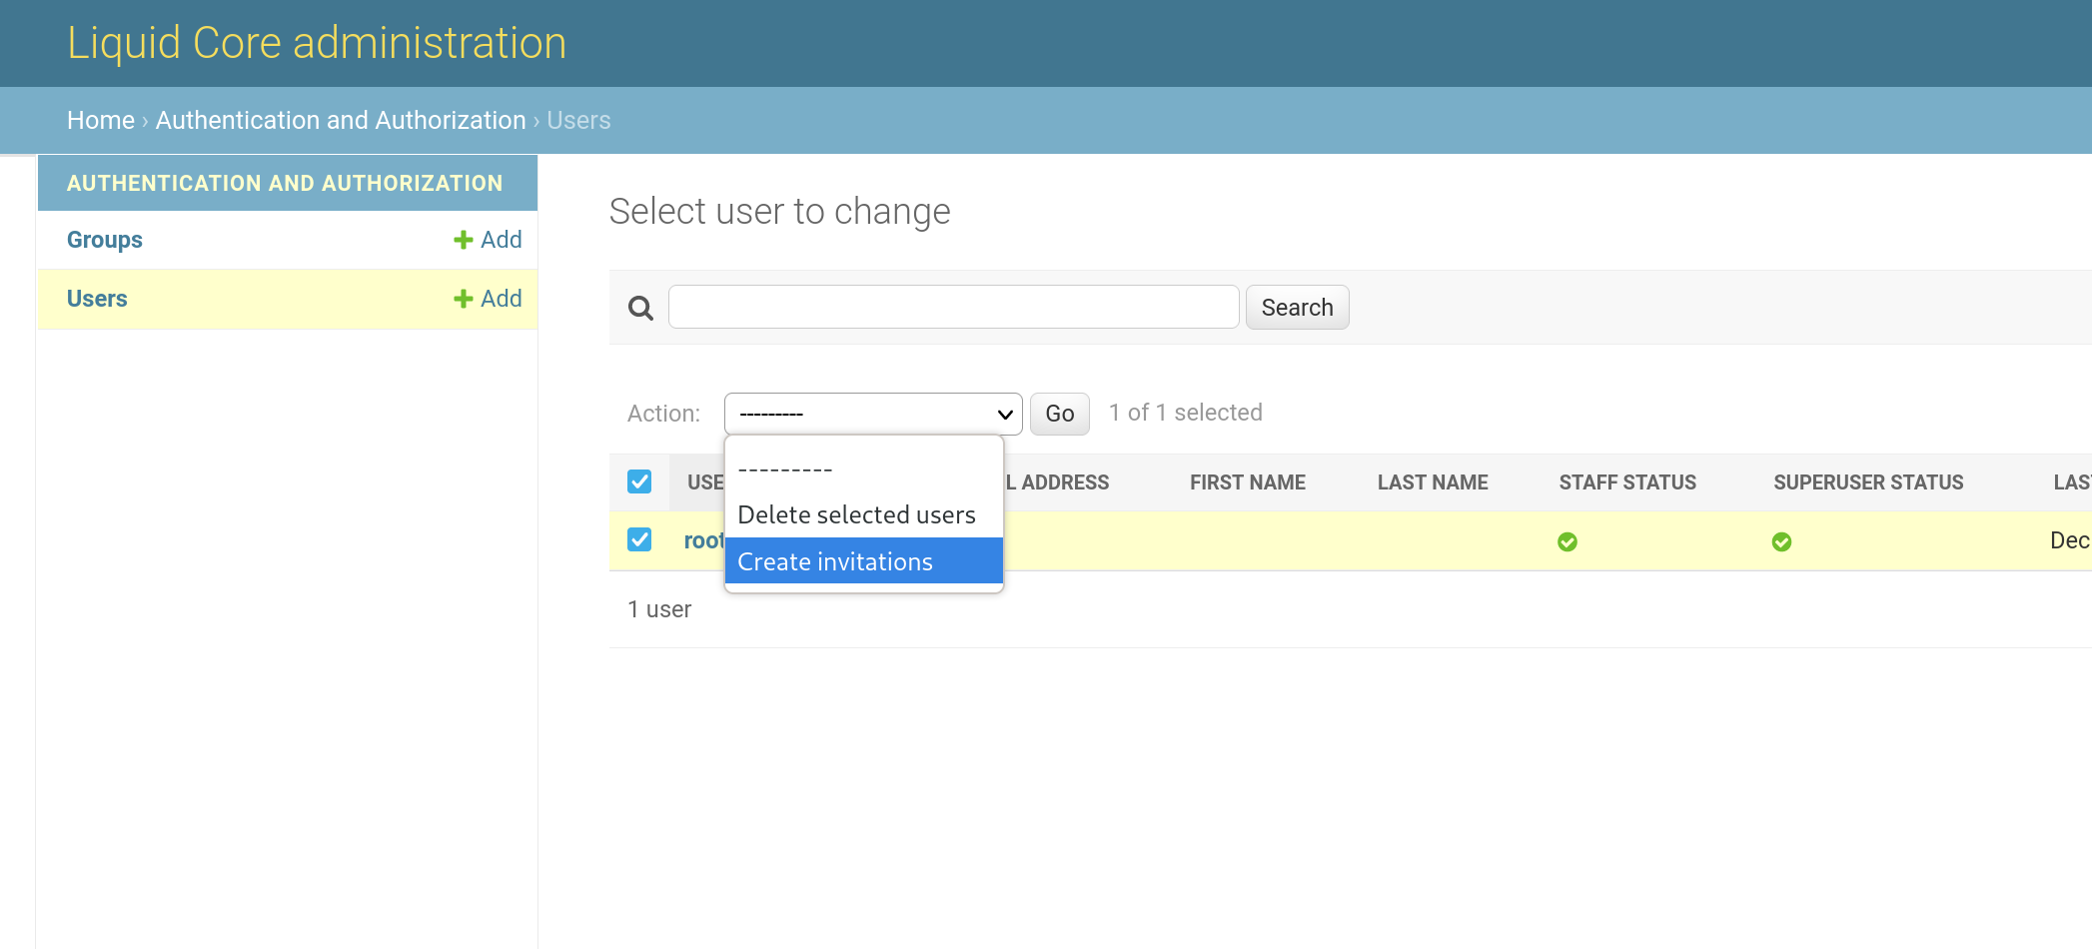Click the green plus beside Groups

click(x=463, y=240)
